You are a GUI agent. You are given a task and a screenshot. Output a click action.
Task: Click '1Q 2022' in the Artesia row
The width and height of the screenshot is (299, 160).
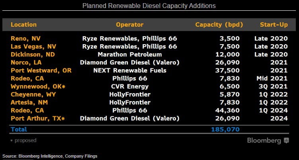click(273, 103)
